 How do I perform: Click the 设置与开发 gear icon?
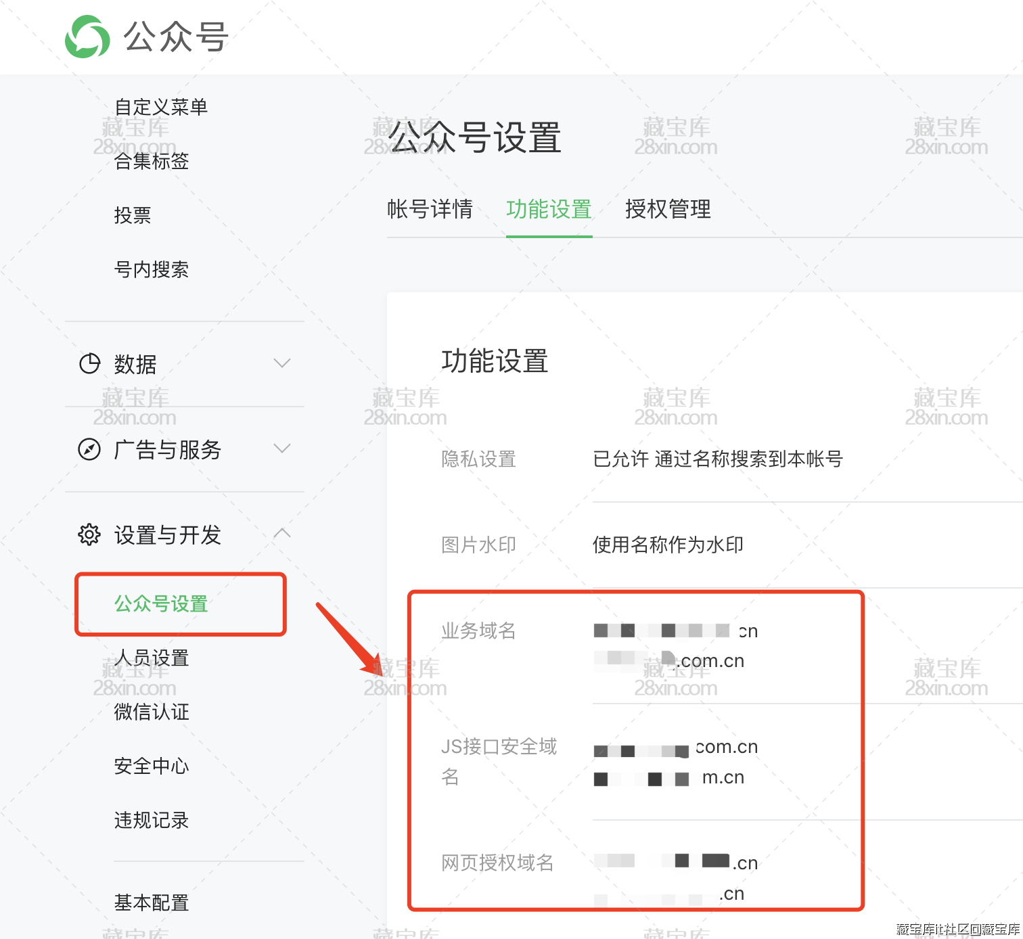[89, 534]
